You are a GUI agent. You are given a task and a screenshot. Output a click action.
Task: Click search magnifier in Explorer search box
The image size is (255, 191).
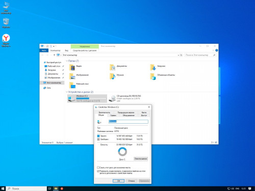pyautogui.click(x=214, y=55)
